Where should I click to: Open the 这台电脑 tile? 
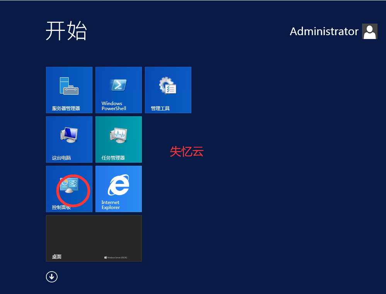click(x=69, y=139)
